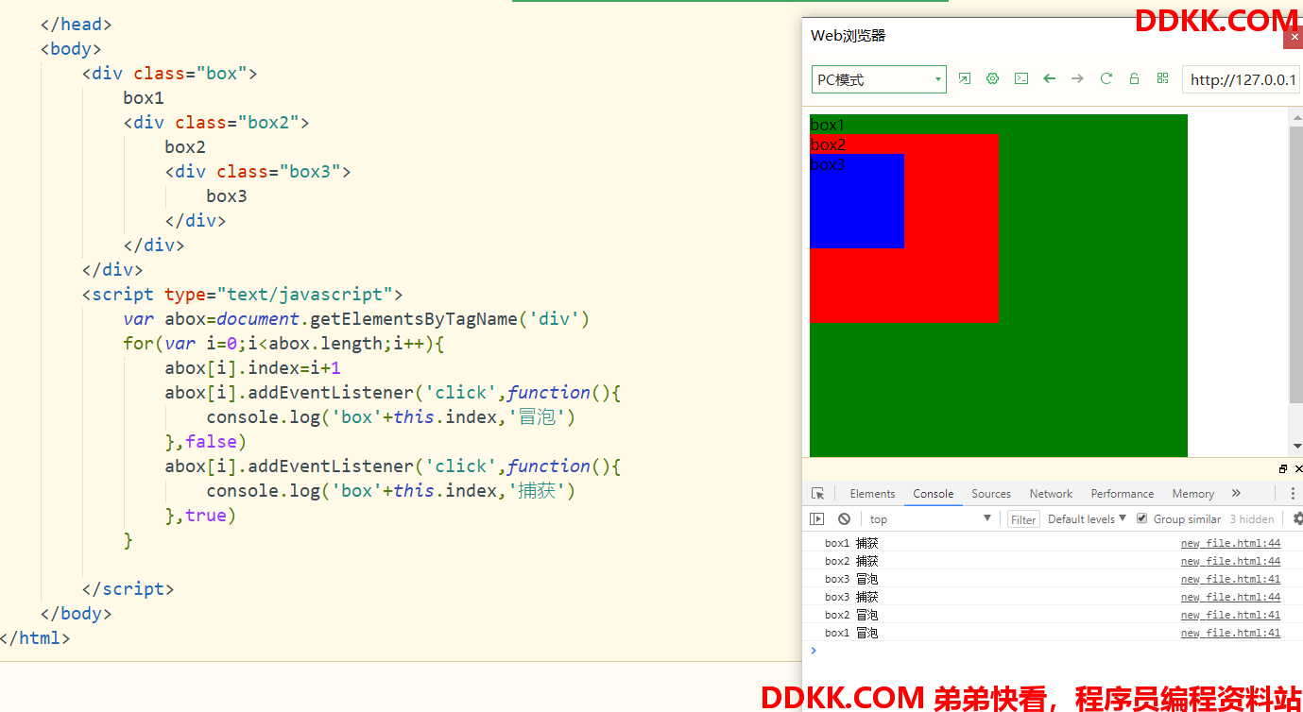
Task: Open the console settings gear
Action: (1297, 518)
